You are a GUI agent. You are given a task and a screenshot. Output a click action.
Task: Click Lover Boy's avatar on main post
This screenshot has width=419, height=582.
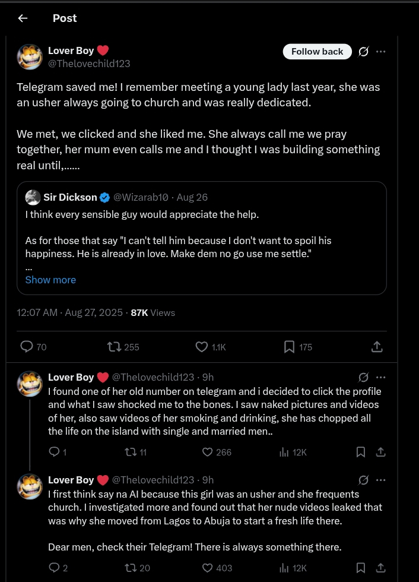pos(30,57)
